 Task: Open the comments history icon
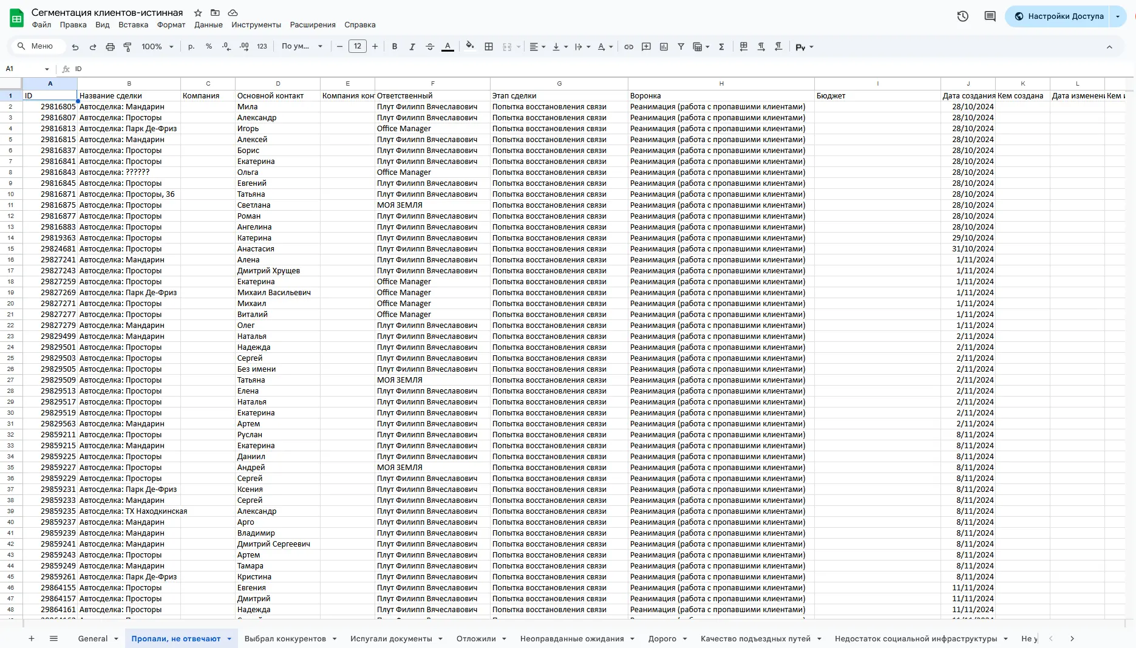(990, 16)
